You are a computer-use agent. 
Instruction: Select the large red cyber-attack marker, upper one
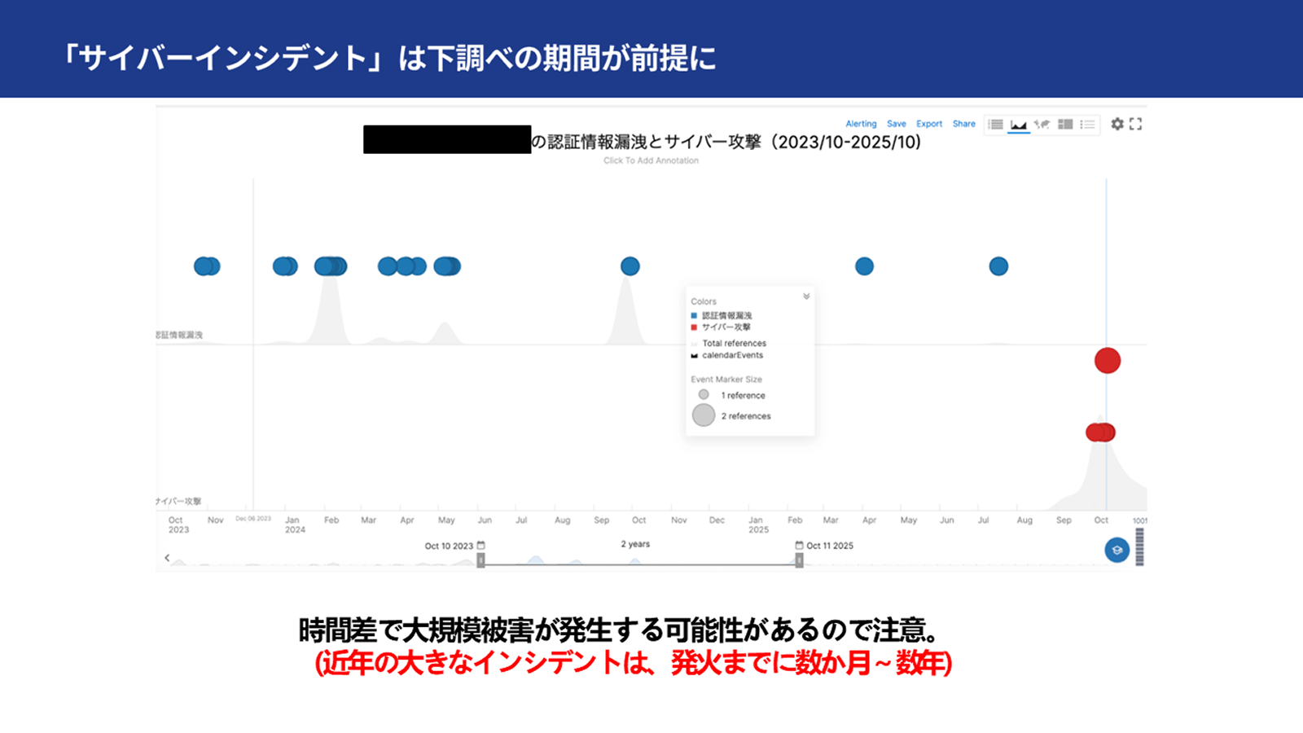[1108, 361]
